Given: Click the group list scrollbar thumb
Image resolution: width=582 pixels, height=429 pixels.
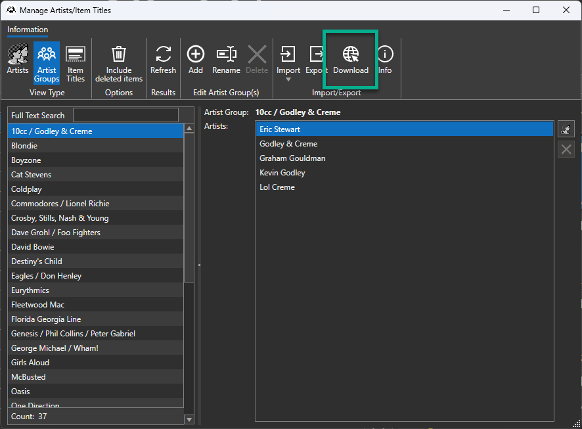Looking at the screenshot, I should coord(189,208).
